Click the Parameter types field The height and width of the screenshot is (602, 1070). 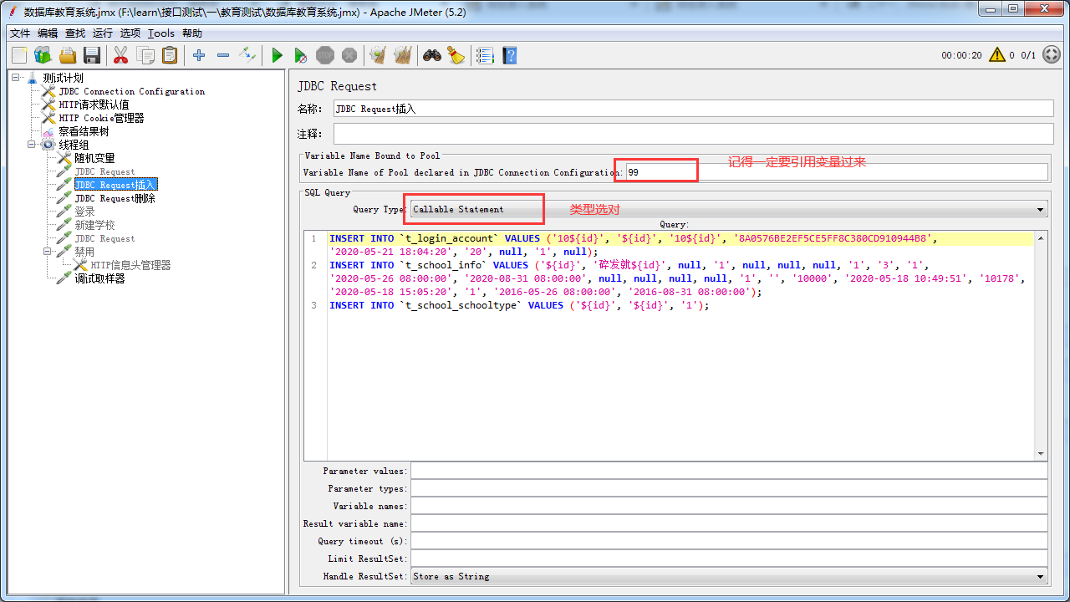pos(729,488)
